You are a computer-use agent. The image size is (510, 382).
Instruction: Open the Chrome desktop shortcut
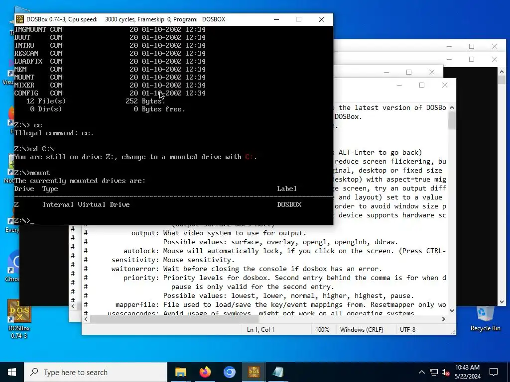point(12,267)
